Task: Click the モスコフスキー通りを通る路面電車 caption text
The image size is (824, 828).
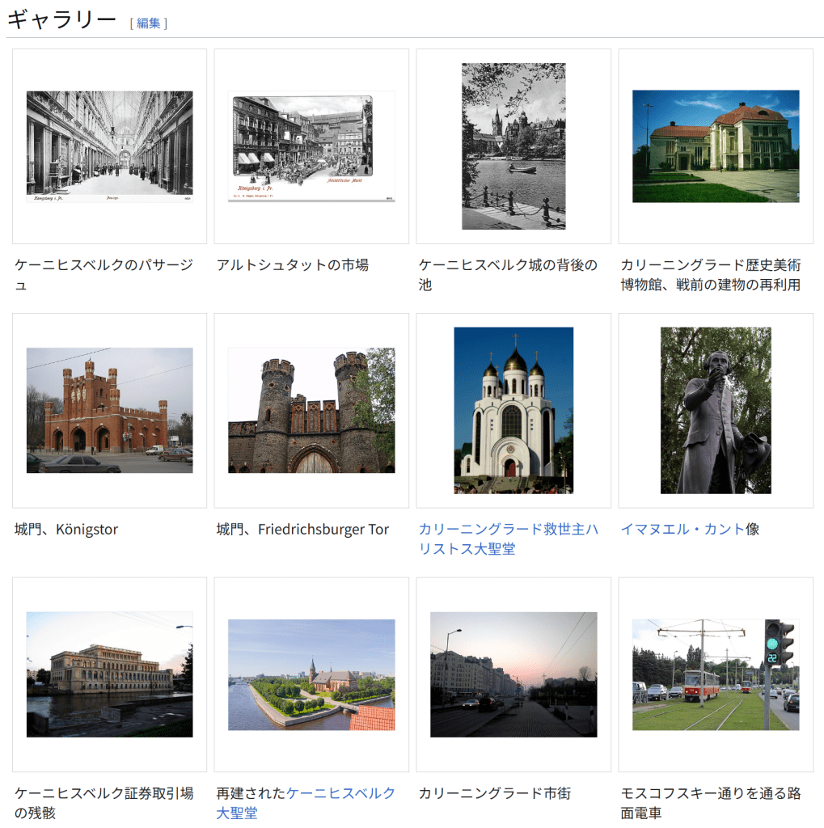Action: (x=710, y=793)
